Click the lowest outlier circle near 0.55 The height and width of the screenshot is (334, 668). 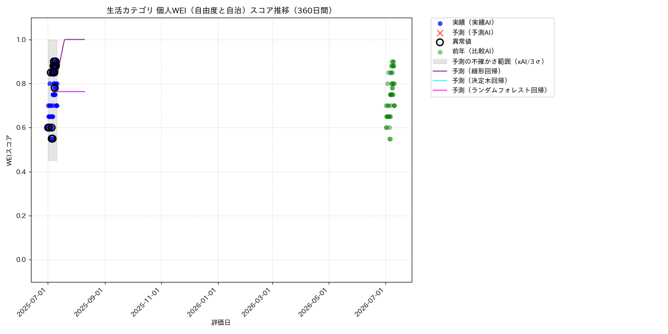[x=52, y=138]
